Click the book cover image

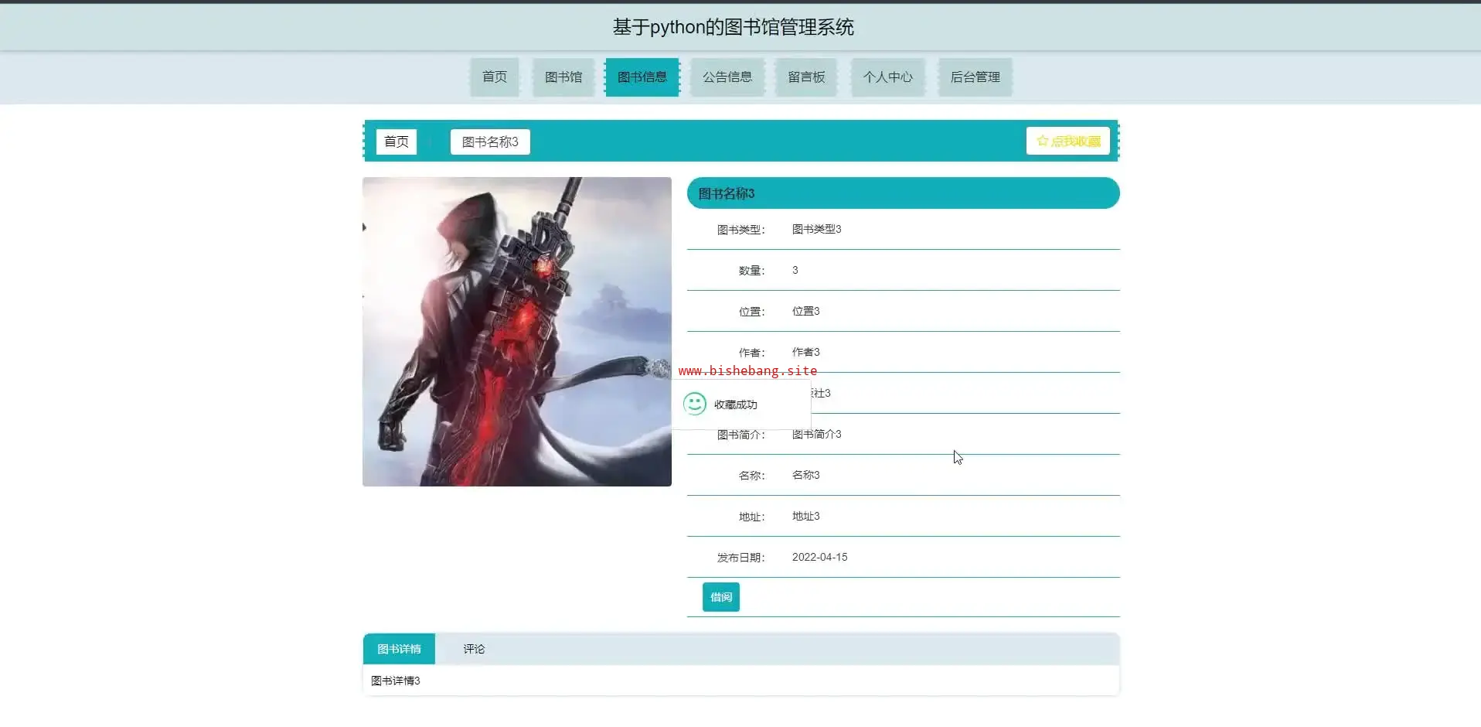click(x=516, y=332)
